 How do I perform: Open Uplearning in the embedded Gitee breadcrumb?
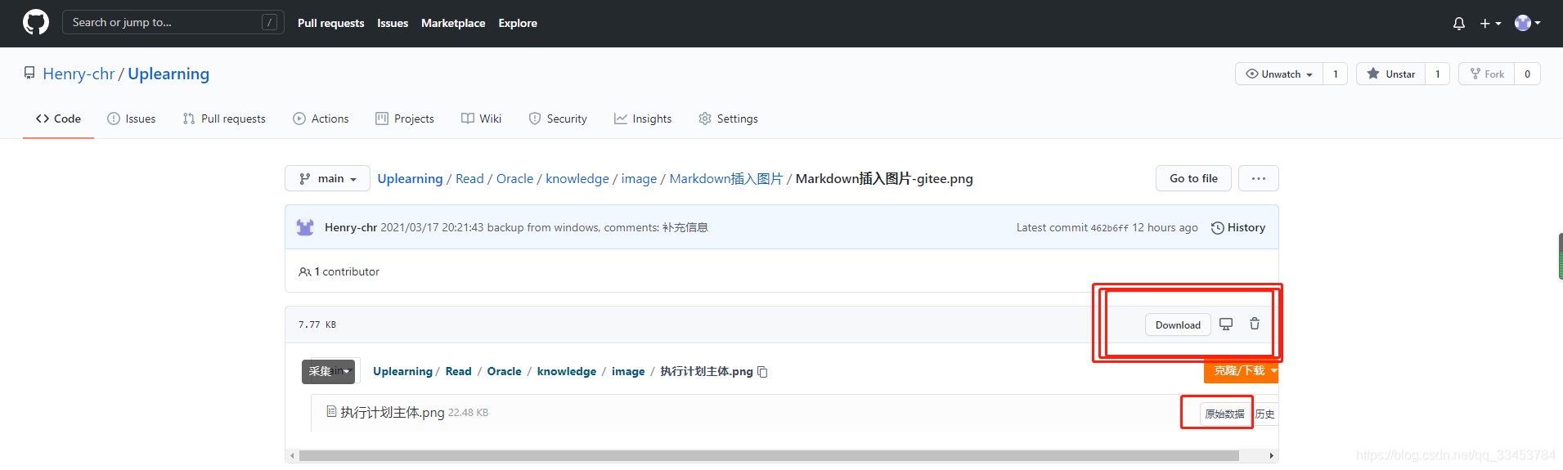coord(402,371)
